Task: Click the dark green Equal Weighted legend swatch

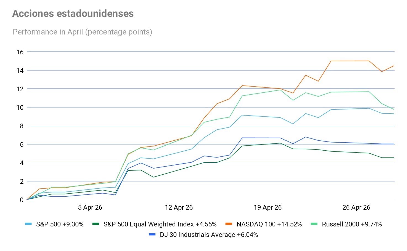Action: (96, 224)
